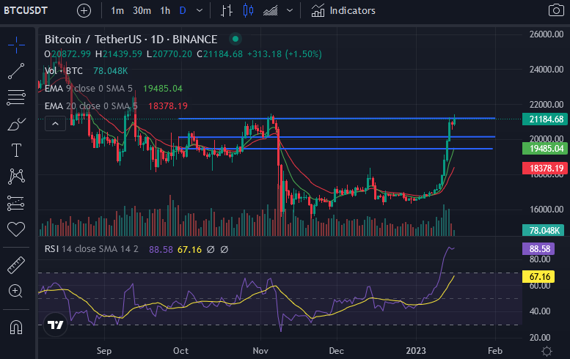This screenshot has width=570, height=359.
Task: Click the Sep label on time axis
Action: click(104, 351)
